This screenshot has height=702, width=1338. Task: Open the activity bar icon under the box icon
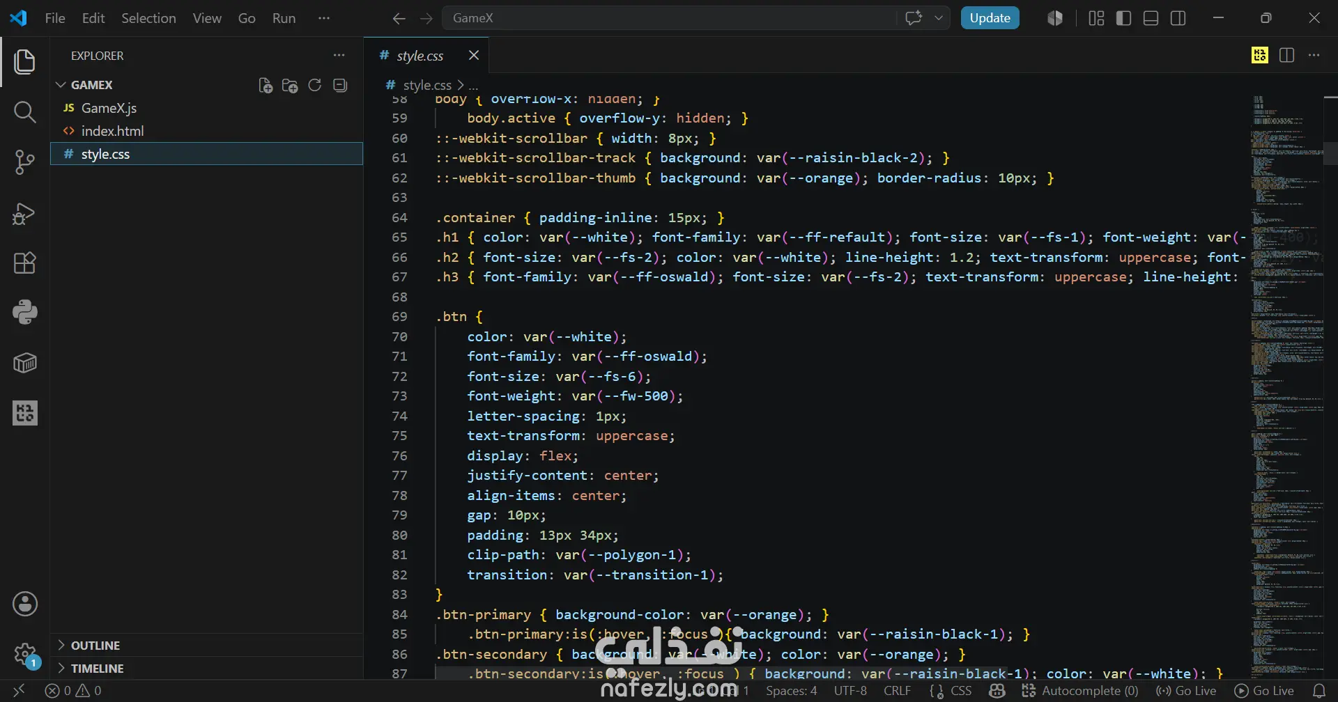pyautogui.click(x=24, y=413)
